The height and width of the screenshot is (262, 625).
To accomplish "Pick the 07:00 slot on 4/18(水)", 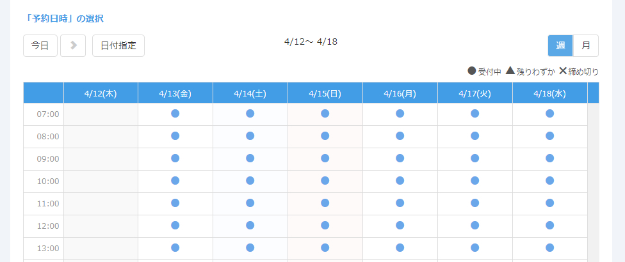I will tap(550, 114).
